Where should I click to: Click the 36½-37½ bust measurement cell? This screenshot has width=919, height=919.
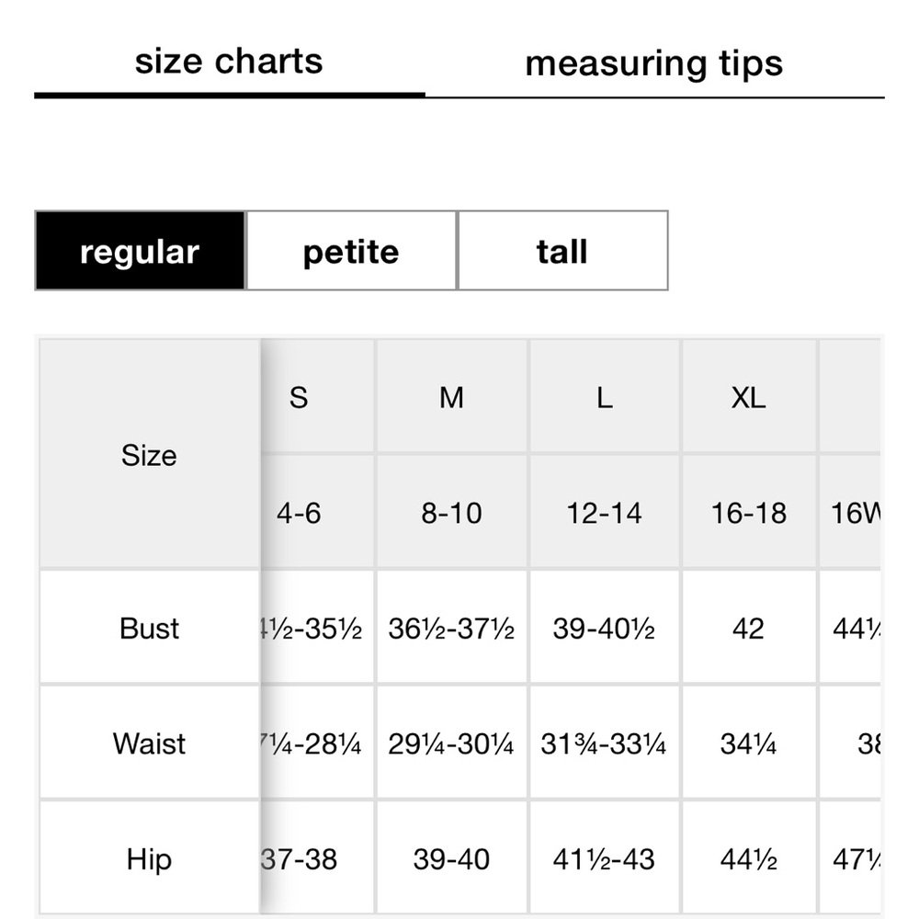tap(451, 628)
